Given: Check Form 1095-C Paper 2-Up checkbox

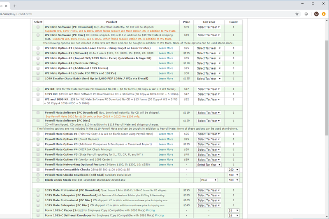Looking at the screenshot, I should pos(38,210).
